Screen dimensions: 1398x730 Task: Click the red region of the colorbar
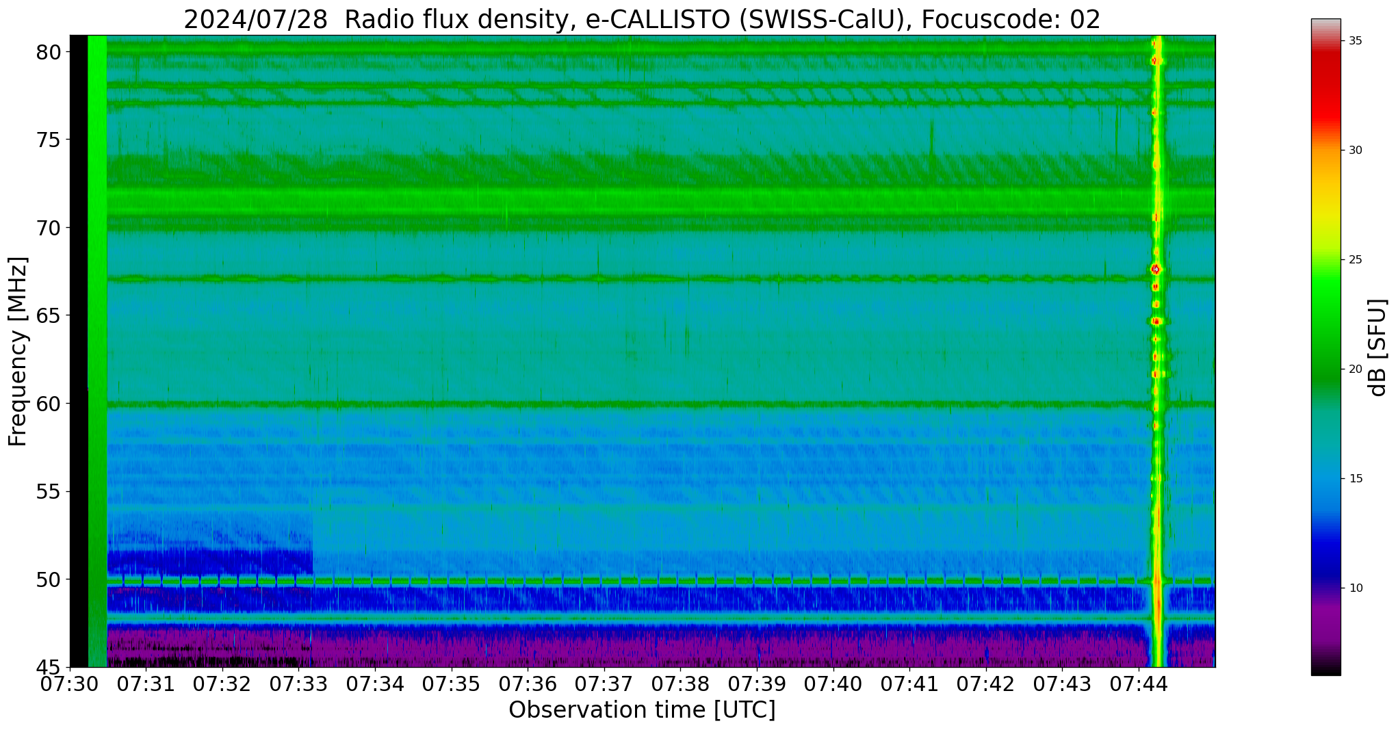point(1326,89)
